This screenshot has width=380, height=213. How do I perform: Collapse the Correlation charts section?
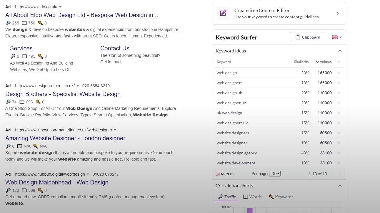click(x=340, y=186)
